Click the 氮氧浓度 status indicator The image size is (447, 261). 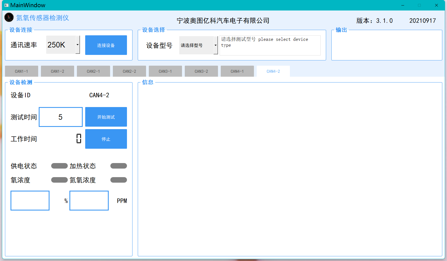pos(118,180)
